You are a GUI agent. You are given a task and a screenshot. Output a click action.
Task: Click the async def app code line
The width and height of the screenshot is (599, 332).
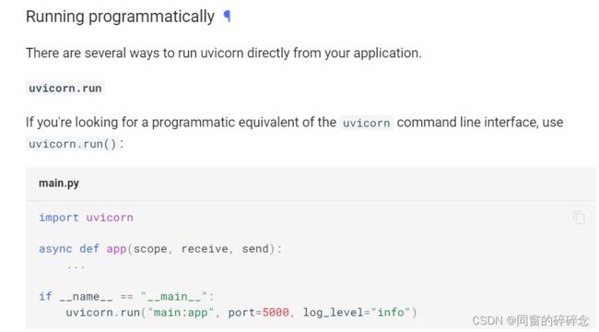tap(160, 249)
